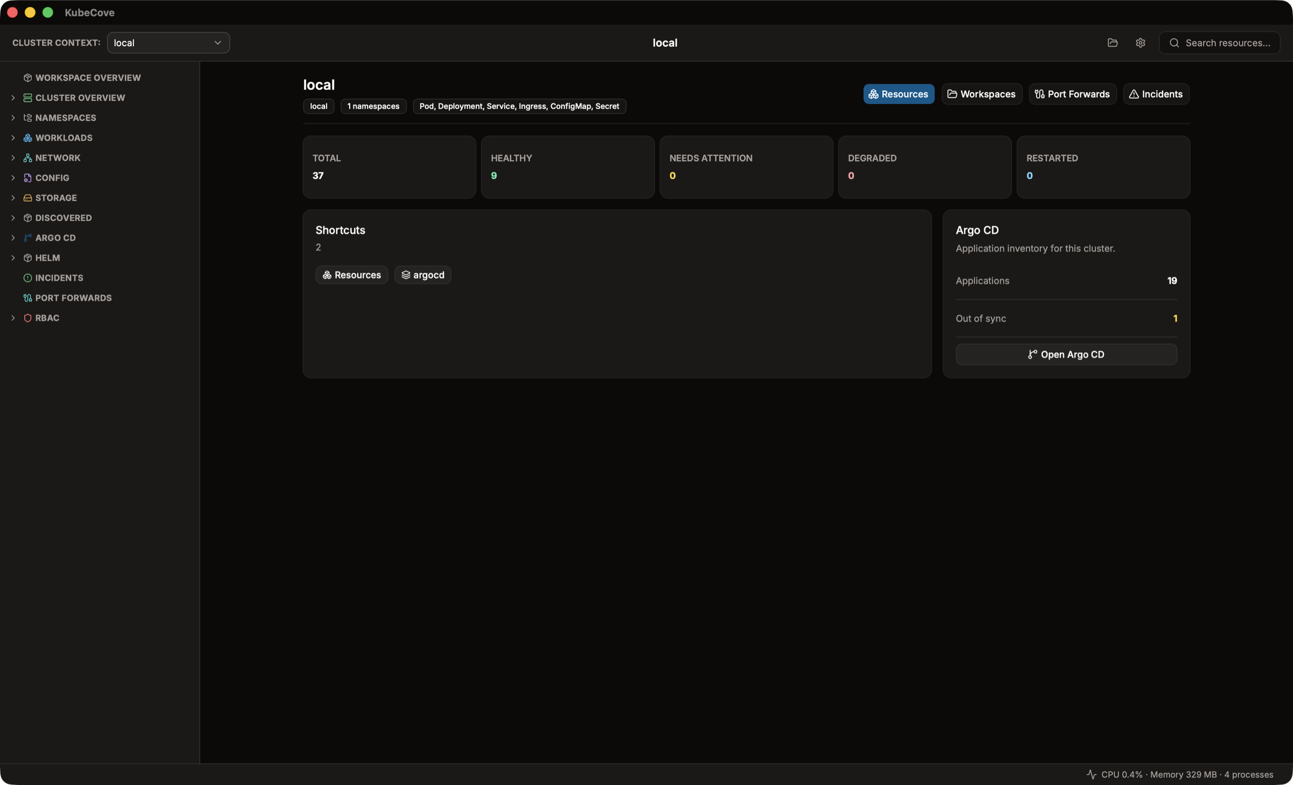Click the Config file icon
This screenshot has height=785, width=1293.
coord(27,178)
